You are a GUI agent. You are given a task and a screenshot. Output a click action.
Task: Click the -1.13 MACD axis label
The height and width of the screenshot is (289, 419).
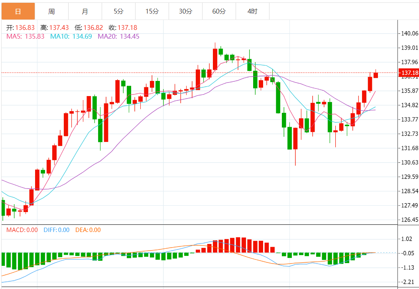coord(407,267)
